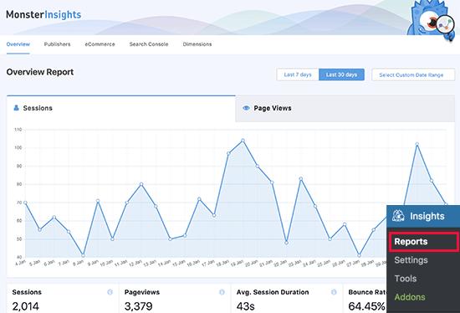Click the Avg. Session Duration label
The image size is (460, 313).
pyautogui.click(x=273, y=292)
